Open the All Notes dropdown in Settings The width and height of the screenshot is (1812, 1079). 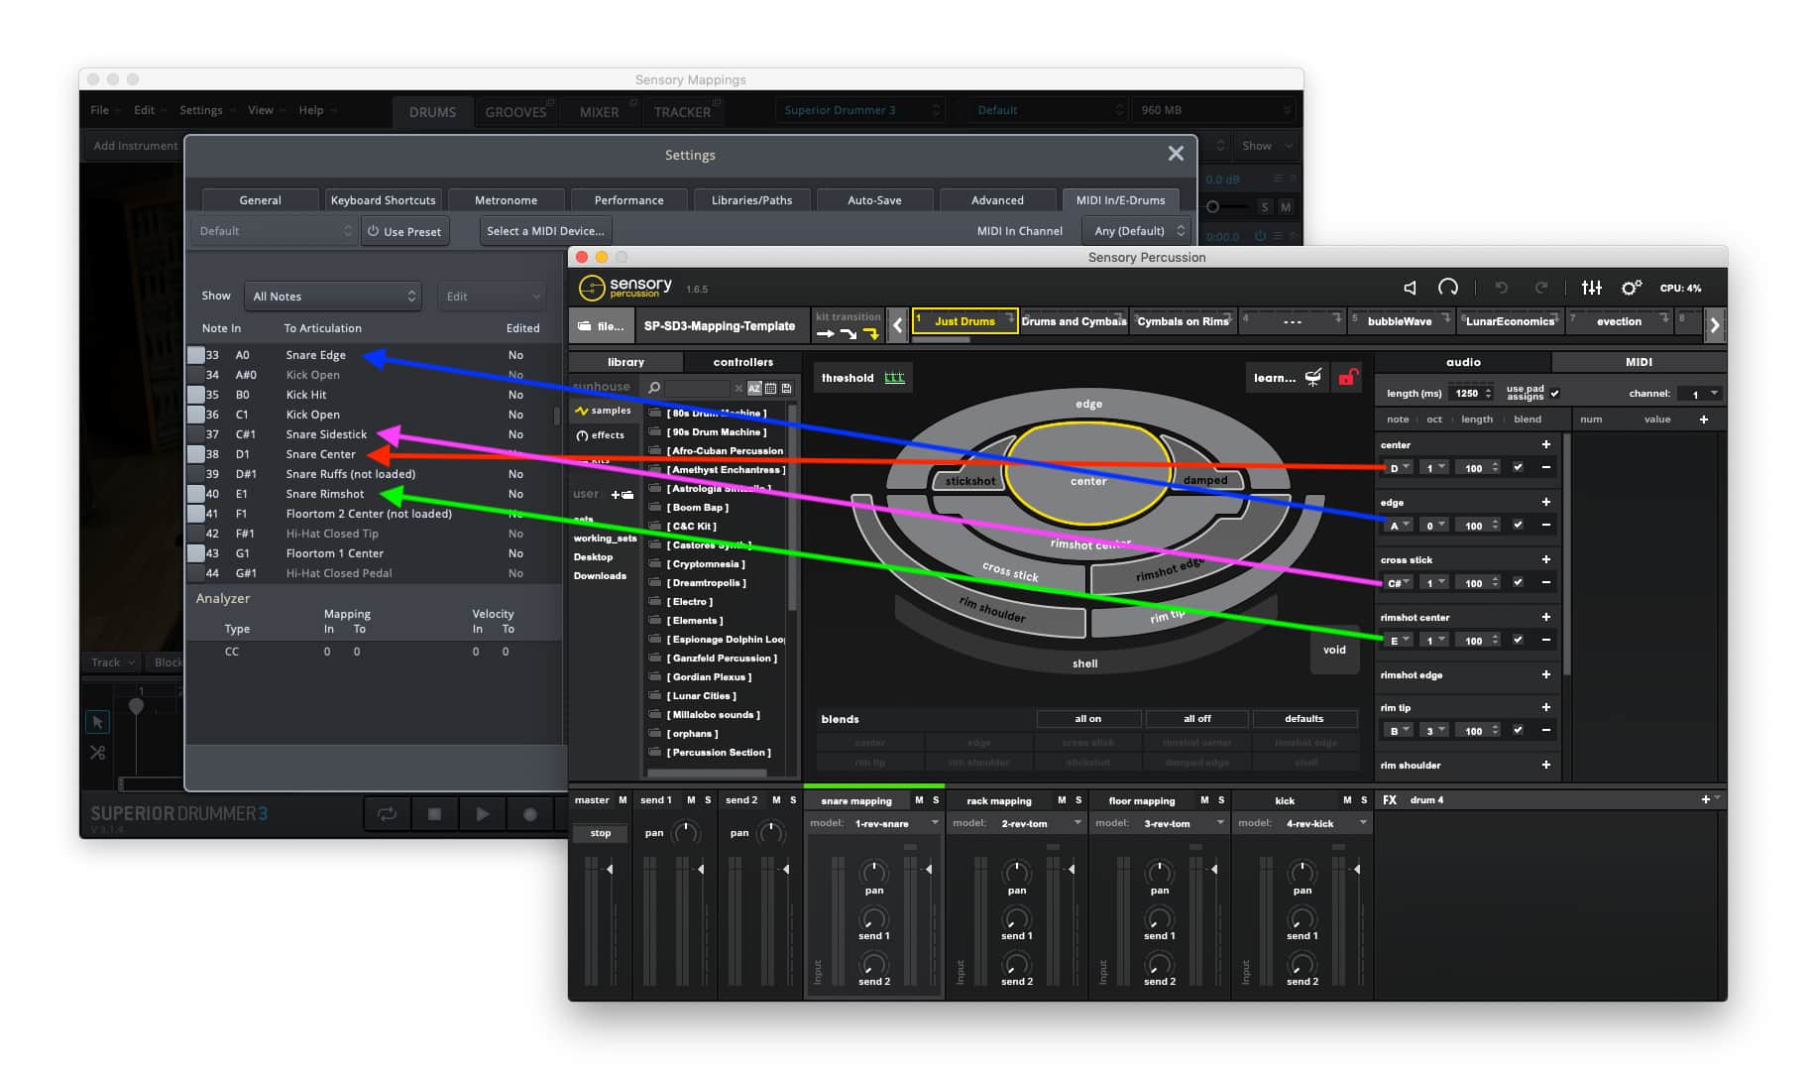pos(333,296)
